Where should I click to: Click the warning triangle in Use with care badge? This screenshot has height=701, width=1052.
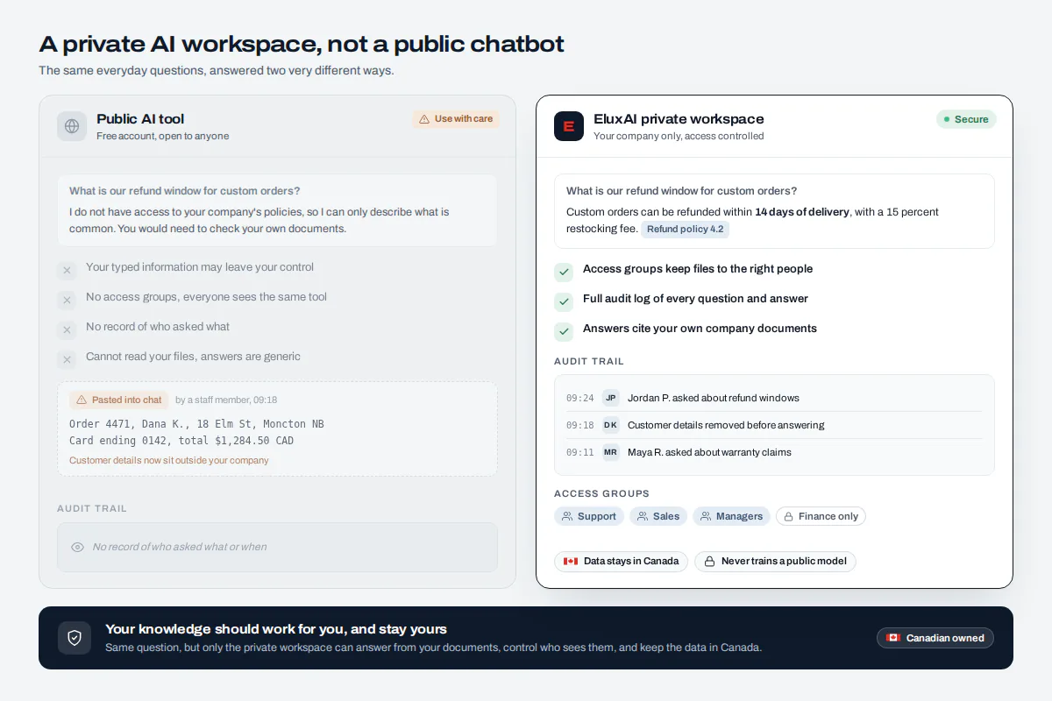click(424, 119)
